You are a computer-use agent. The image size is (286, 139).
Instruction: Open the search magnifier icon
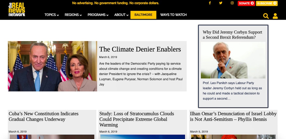(266, 16)
